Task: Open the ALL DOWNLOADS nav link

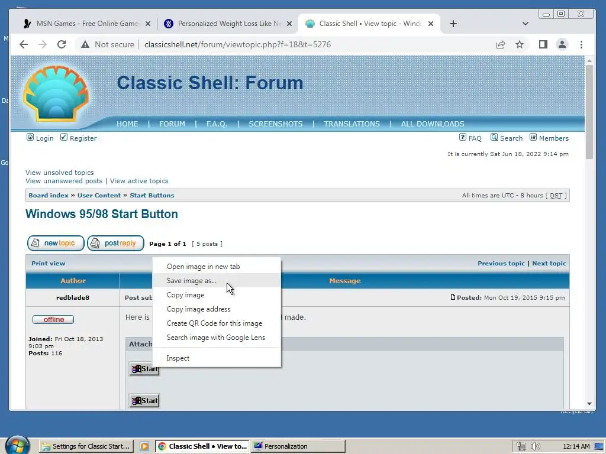Action: click(x=433, y=124)
